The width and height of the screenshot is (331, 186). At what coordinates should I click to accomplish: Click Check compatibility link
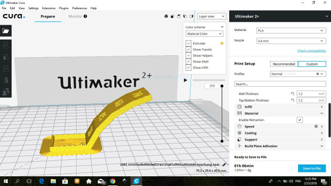pyautogui.click(x=311, y=51)
